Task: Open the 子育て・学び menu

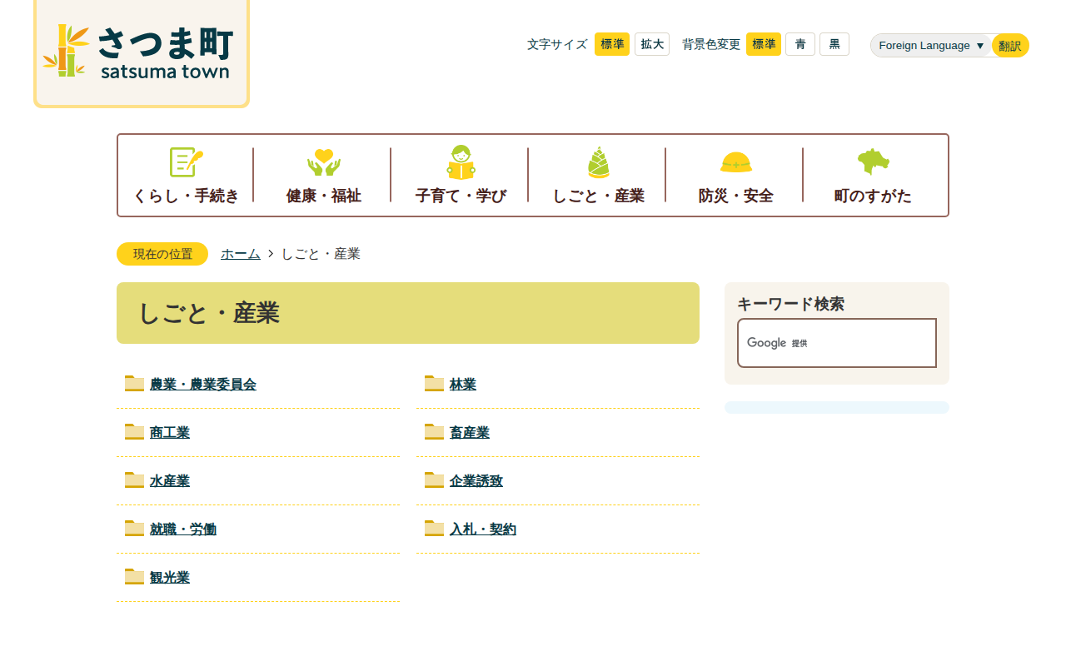Action: (x=461, y=175)
